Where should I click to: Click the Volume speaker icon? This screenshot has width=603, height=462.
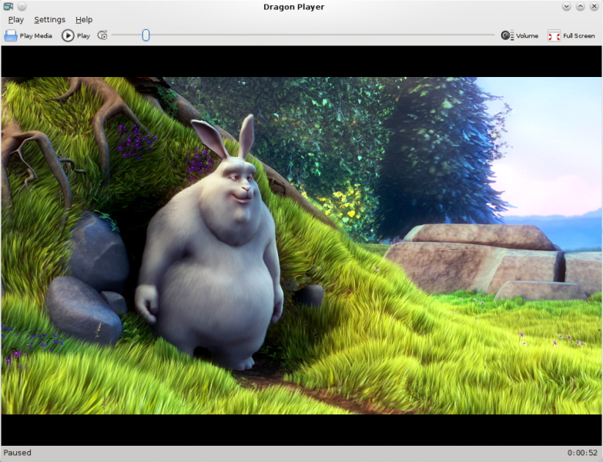(x=507, y=35)
